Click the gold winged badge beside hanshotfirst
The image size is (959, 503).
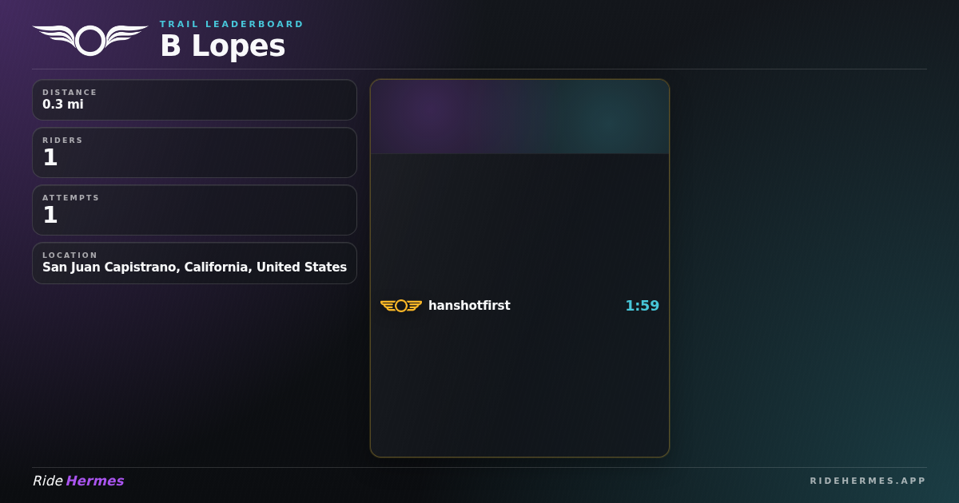(401, 306)
